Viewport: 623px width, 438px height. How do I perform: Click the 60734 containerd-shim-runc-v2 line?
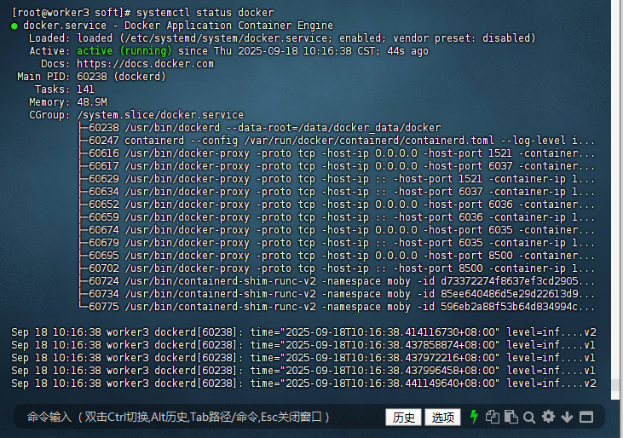(337, 294)
